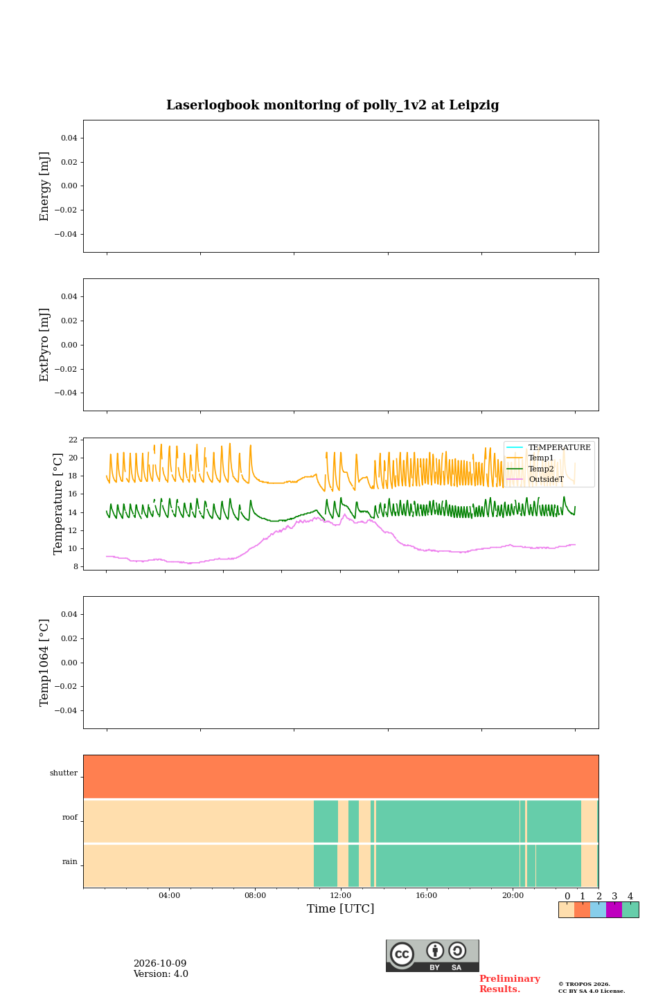
Task: Choose the green colorbar swatch labeled 4
Action: [x=630, y=910]
